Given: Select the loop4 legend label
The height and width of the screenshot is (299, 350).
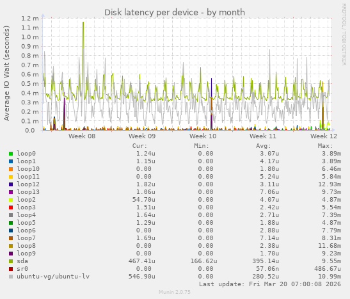Looking at the screenshot, I should 26,215.
